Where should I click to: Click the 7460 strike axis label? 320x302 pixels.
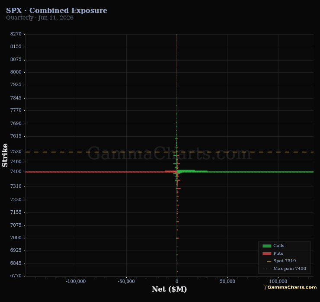[x=16, y=162]
